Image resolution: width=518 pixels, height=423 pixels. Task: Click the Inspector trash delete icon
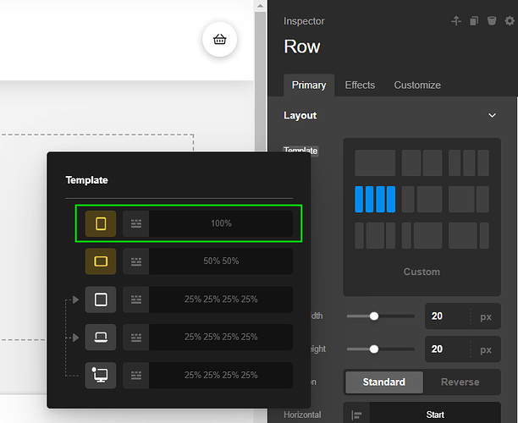[x=492, y=21]
